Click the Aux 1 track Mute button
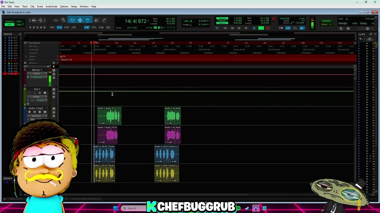Viewport: 380px width, 213px height. click(45, 93)
